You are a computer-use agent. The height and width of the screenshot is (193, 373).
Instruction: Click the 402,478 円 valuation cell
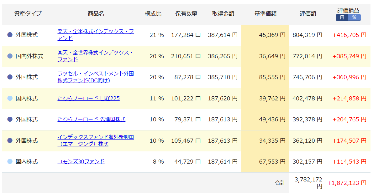pyautogui.click(x=307, y=98)
